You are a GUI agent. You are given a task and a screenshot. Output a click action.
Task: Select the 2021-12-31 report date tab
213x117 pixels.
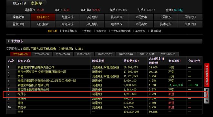coord(147,54)
